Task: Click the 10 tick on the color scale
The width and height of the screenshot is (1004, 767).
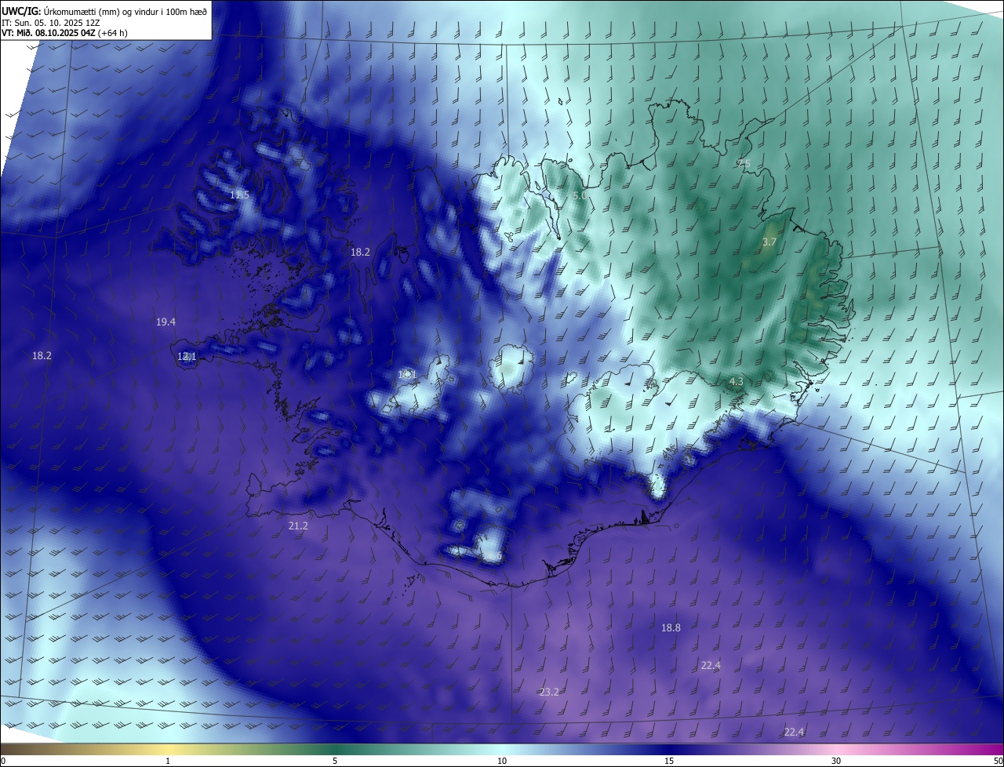Action: pyautogui.click(x=502, y=761)
